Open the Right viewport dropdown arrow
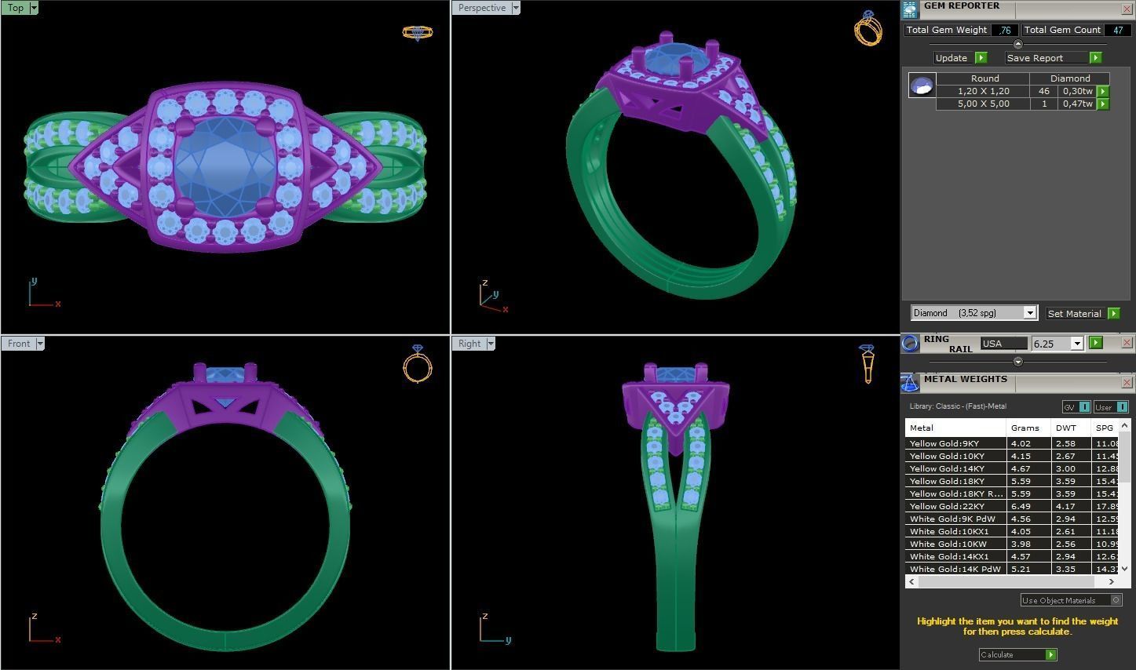This screenshot has width=1136, height=670. 491,344
